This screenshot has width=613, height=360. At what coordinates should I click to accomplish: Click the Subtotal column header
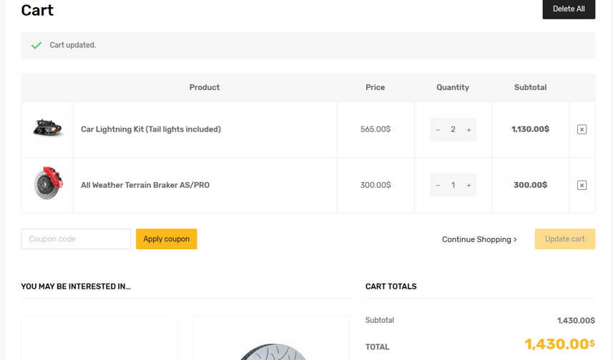tap(530, 87)
